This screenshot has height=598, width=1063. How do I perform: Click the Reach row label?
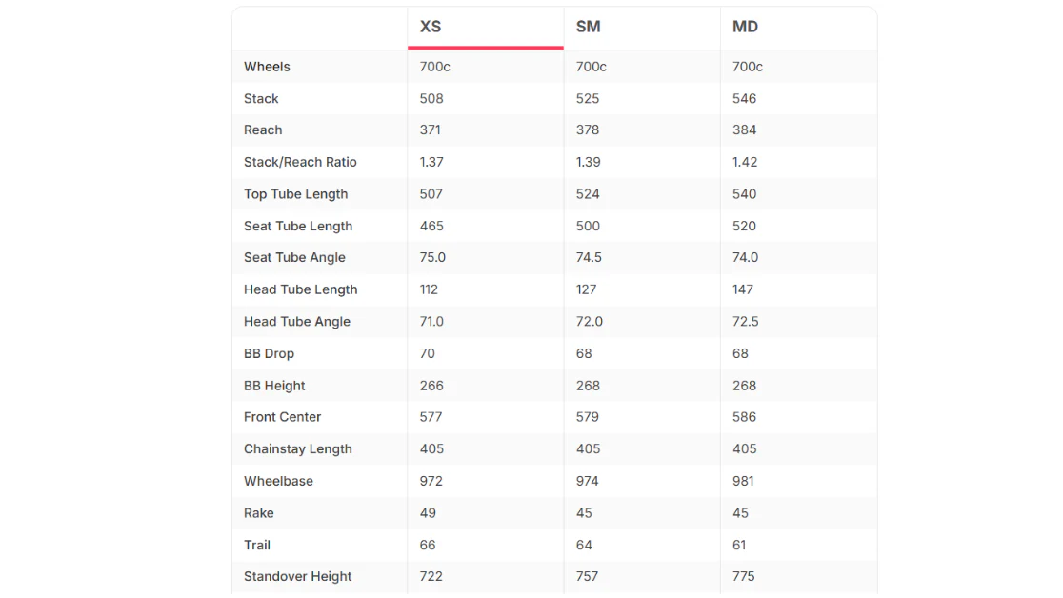(263, 130)
